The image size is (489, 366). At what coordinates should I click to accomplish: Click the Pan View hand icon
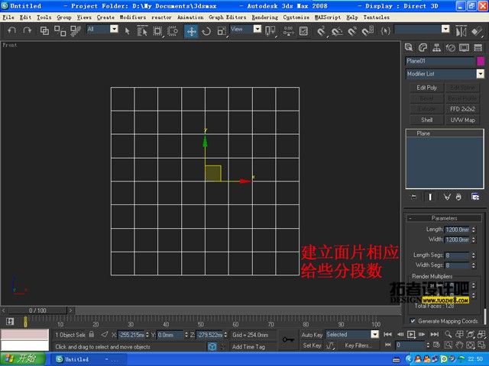tap(459, 345)
